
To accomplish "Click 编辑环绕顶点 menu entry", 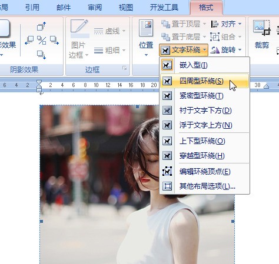I will (204, 172).
